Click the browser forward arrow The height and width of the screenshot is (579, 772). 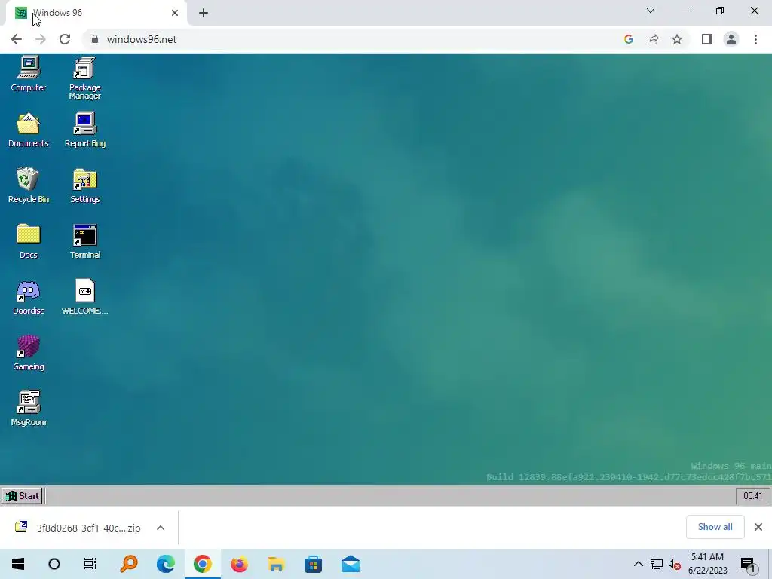(x=41, y=39)
